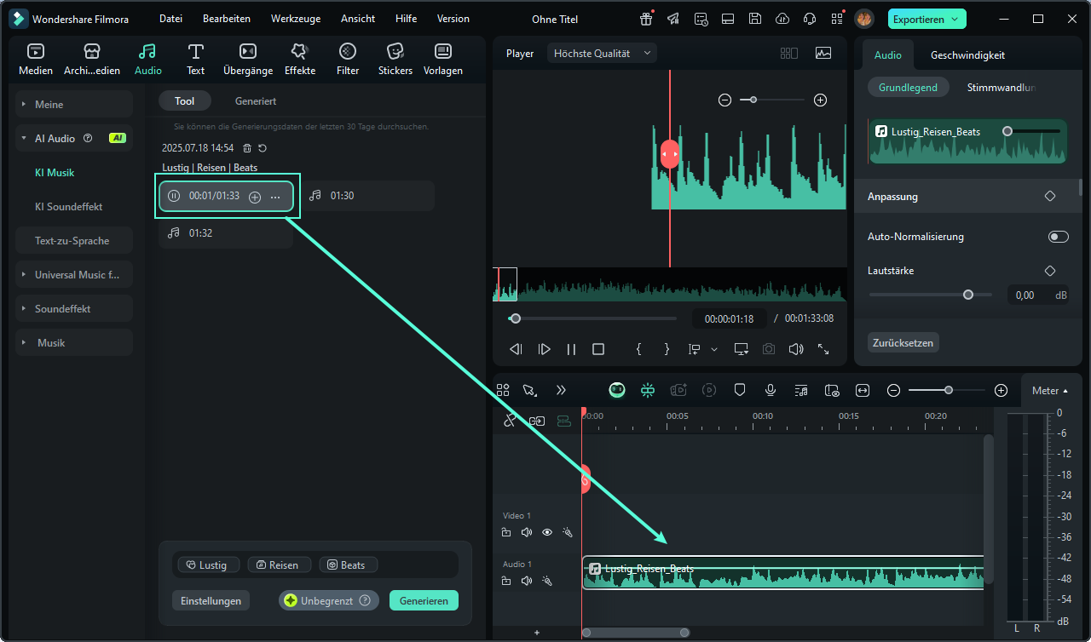Open the Filter panel
Image resolution: width=1091 pixels, height=642 pixels.
pos(348,60)
